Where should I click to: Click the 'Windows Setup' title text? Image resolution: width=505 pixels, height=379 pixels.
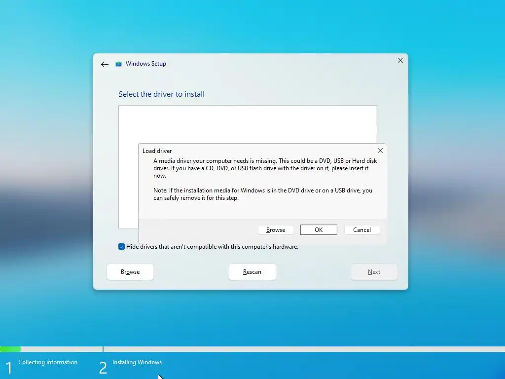(x=146, y=64)
